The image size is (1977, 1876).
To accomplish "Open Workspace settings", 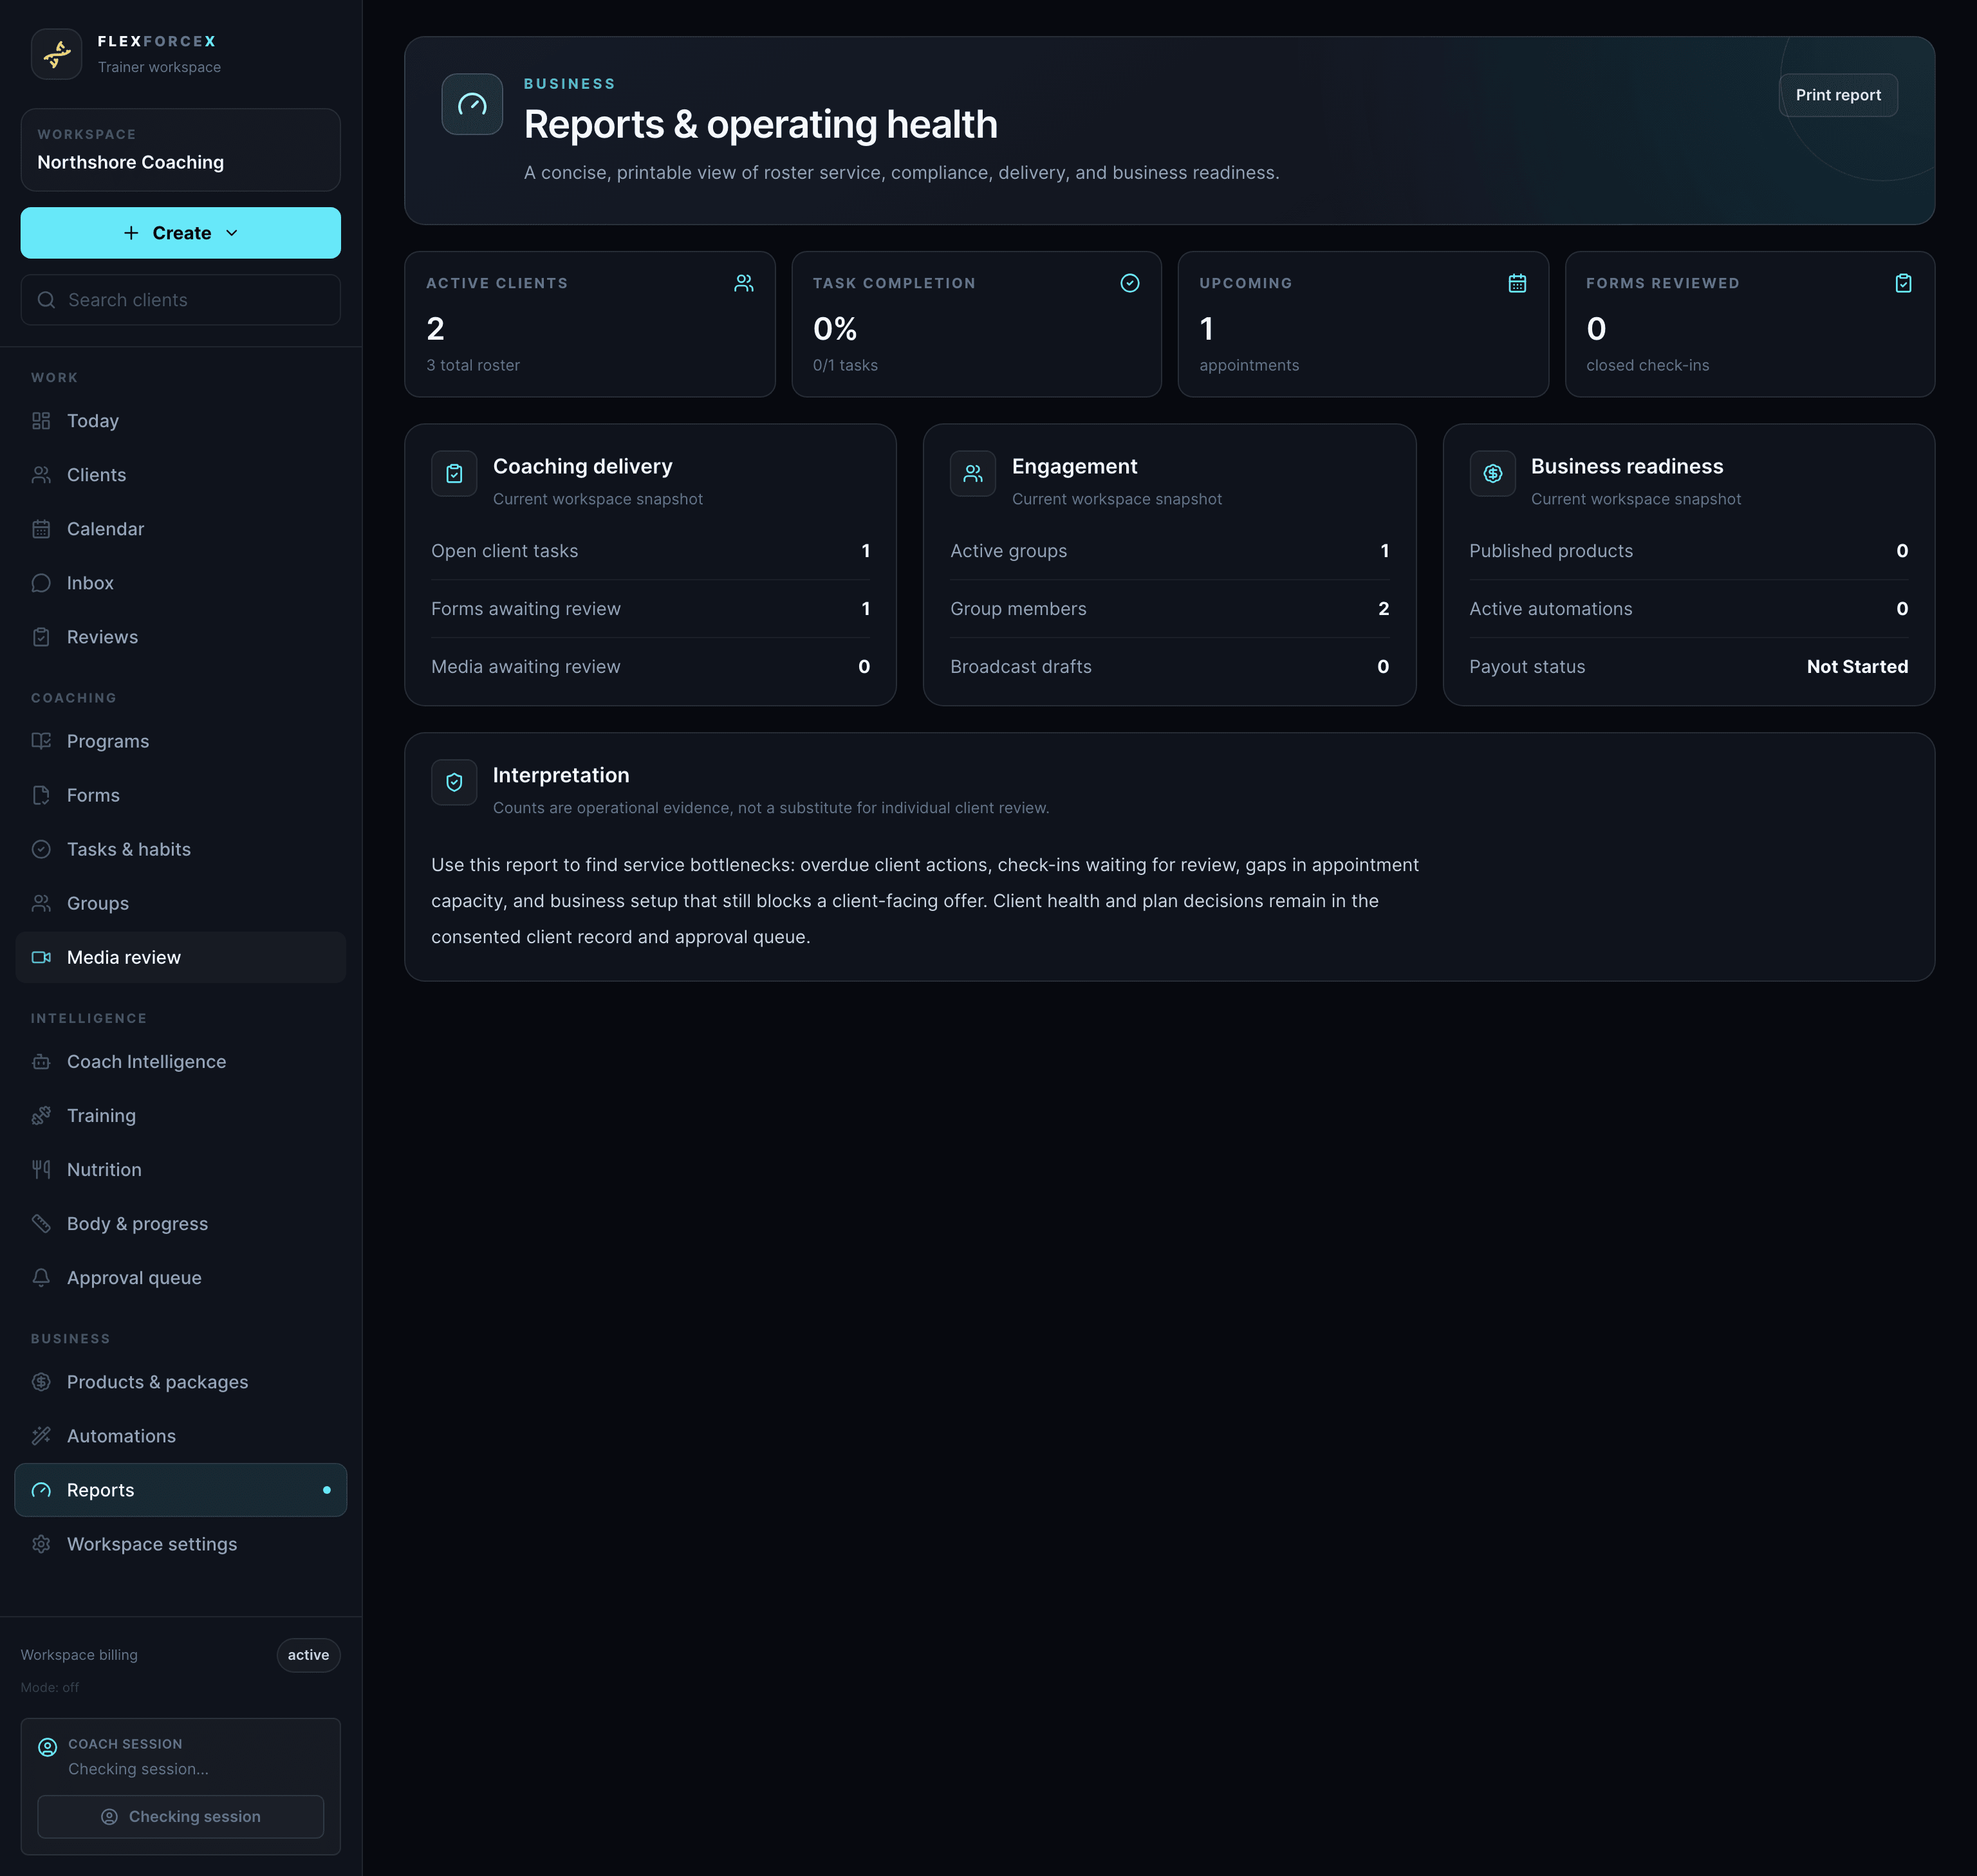I will click(180, 1543).
